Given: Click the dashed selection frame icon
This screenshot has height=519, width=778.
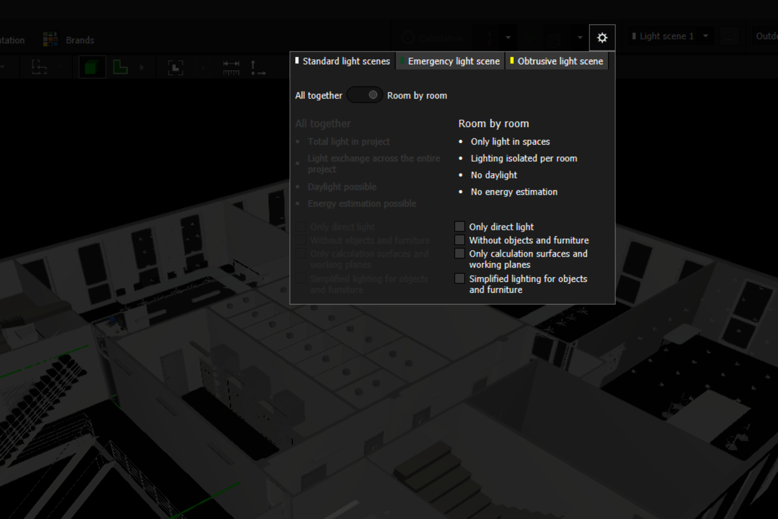Looking at the screenshot, I should tap(40, 67).
